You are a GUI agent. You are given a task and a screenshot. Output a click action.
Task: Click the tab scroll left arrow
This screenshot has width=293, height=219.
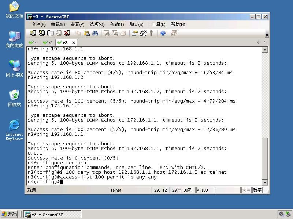tap(258, 42)
